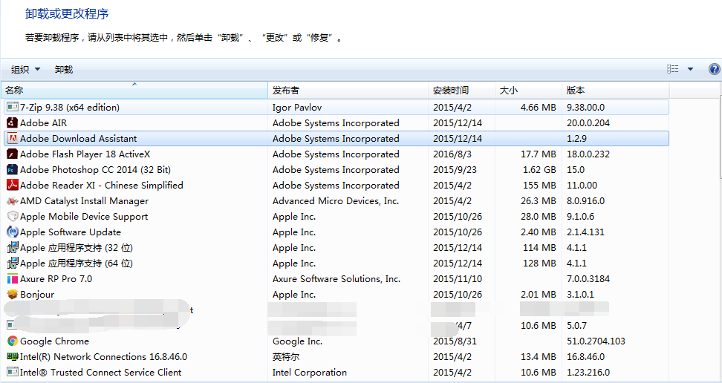Click the Adobe Reader XI icon

pos(13,185)
